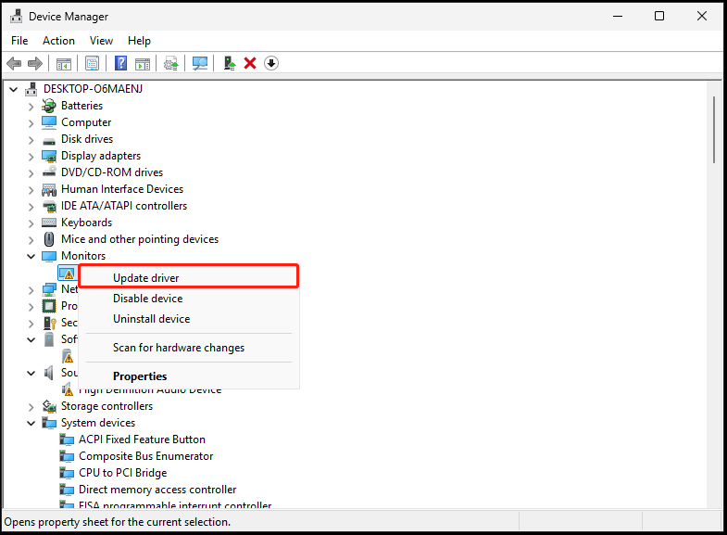
Task: Click the Forward arrow toolbar icon
Action: click(x=35, y=63)
